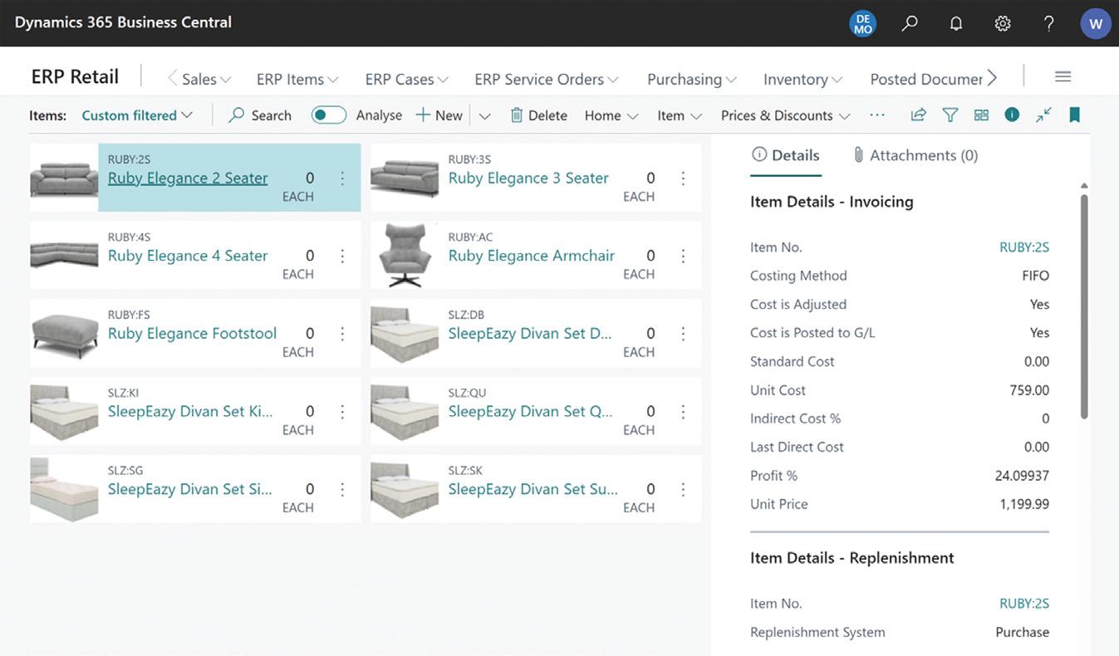Image resolution: width=1119 pixels, height=656 pixels.
Task: Open the Posted Documents navigation menu
Action: [x=926, y=79]
